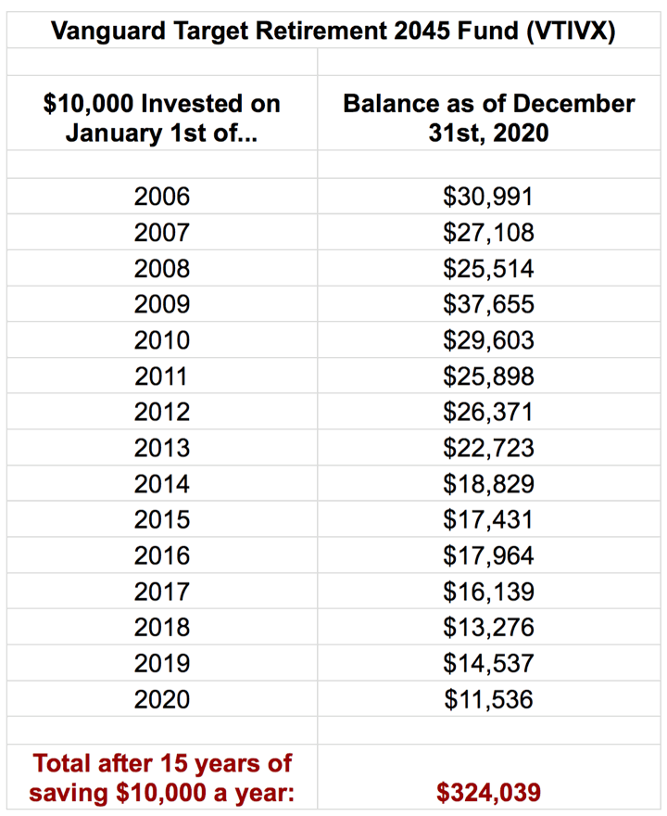The height and width of the screenshot is (816, 667).
Task: Select the $25,898 balance value
Action: (x=489, y=376)
